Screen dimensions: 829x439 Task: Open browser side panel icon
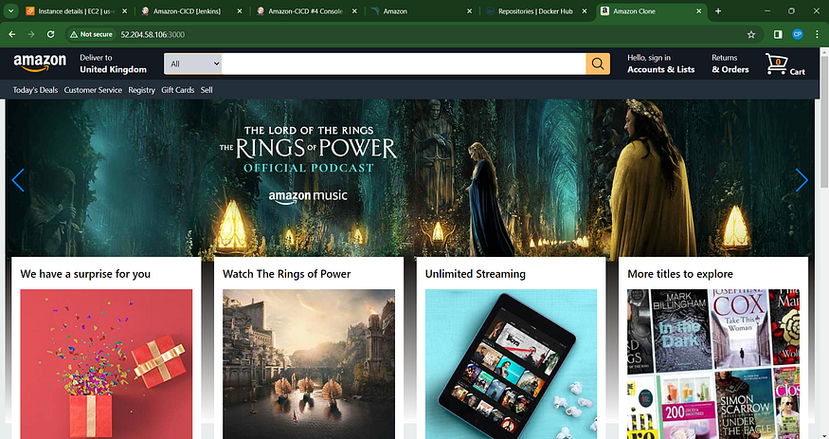point(778,34)
